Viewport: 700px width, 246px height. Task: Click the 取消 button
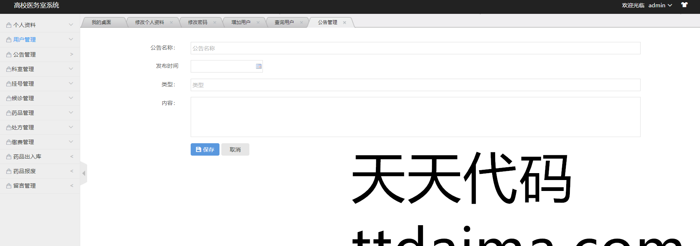pyautogui.click(x=235, y=149)
